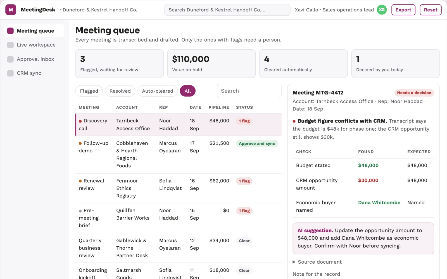Click the Flagged, waiting for review card
The width and height of the screenshot is (447, 279).
(x=119, y=64)
